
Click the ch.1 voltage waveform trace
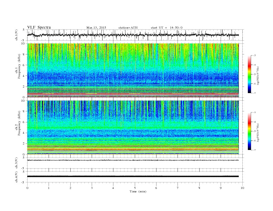[x=133, y=35]
